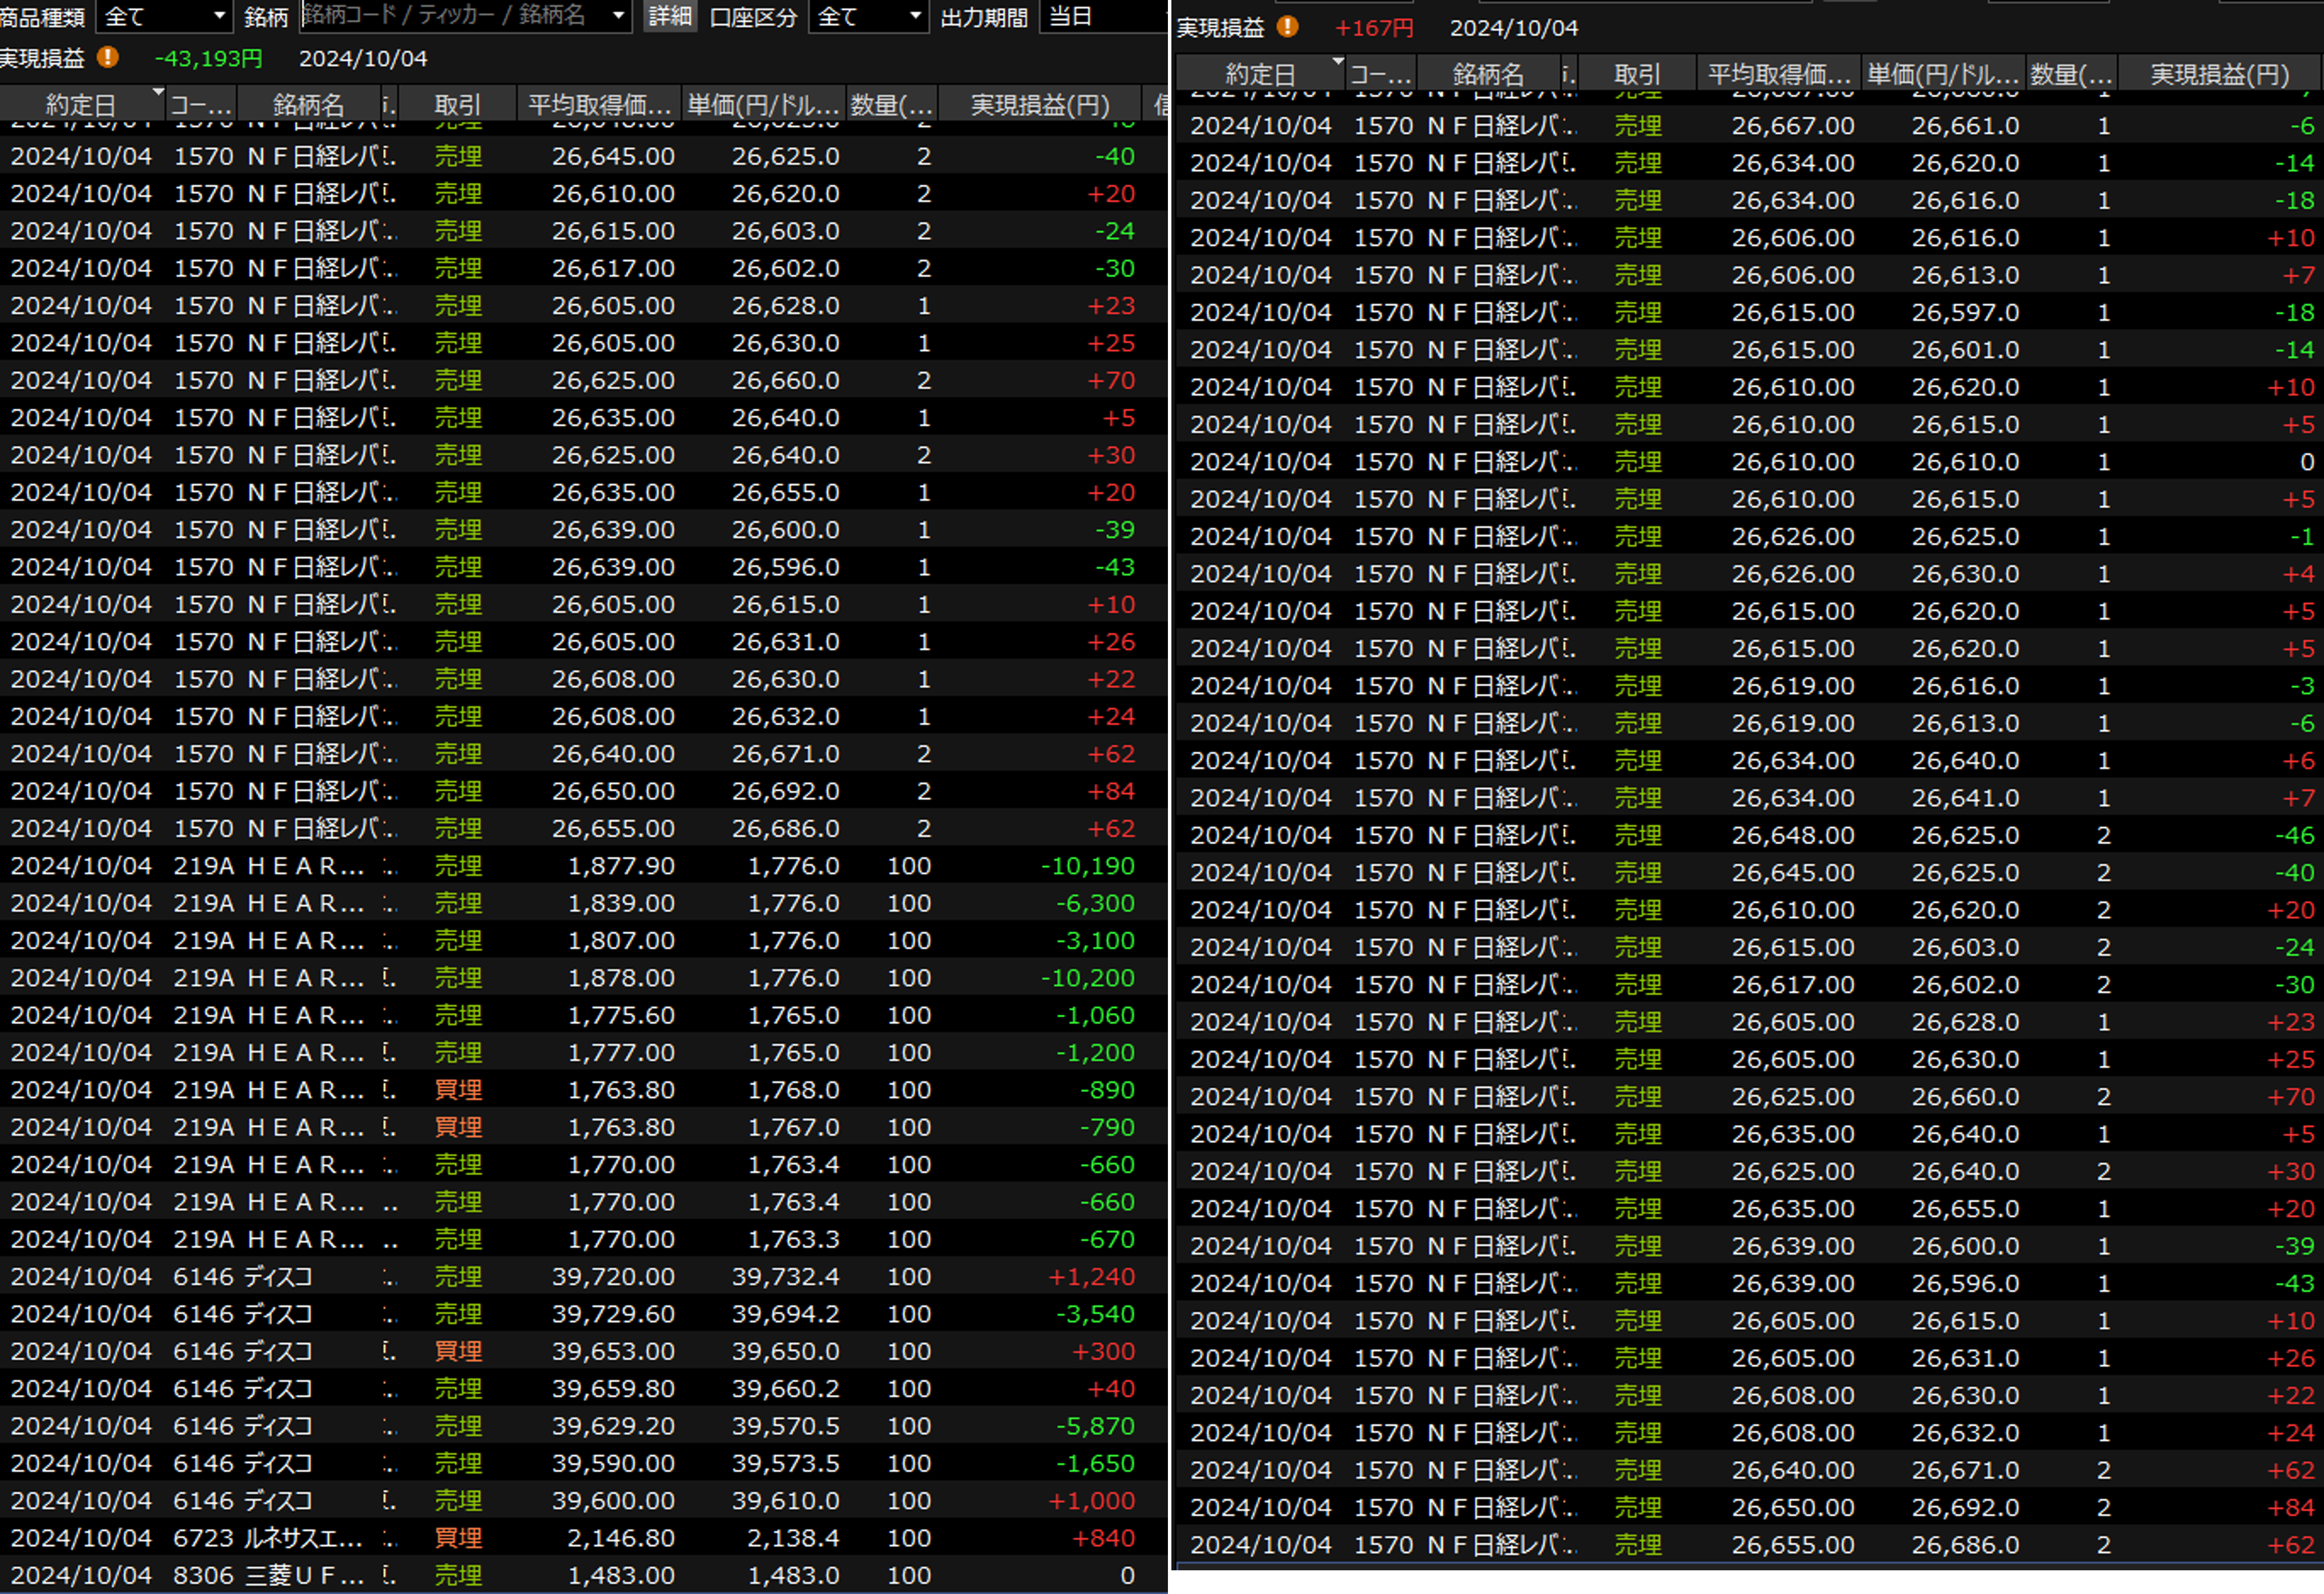The width and height of the screenshot is (2324, 1594).
Task: Sort right window by 取引 header
Action: (x=1637, y=73)
